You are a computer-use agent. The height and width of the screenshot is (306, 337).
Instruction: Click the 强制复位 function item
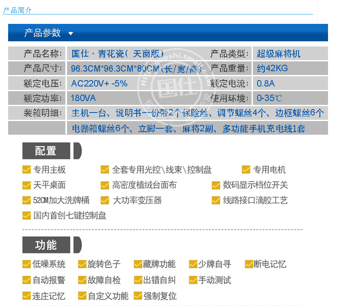[160, 296]
